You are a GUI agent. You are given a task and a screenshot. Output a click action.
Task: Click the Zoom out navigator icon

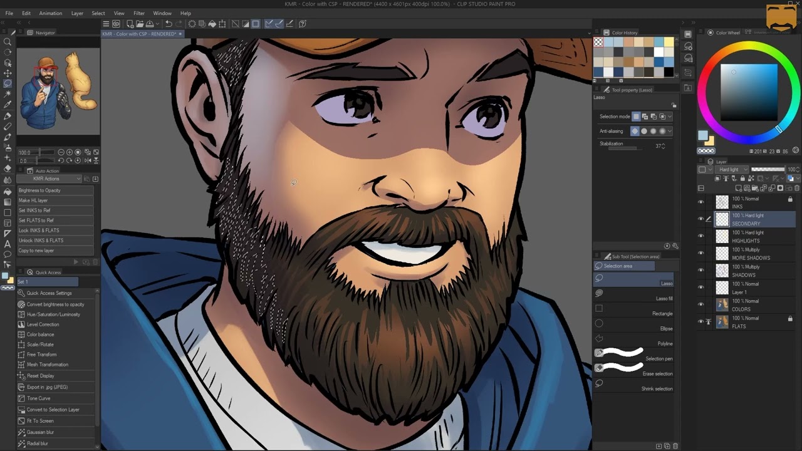coord(61,152)
